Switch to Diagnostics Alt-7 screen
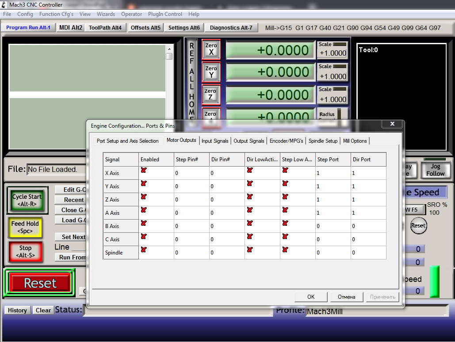455x342 pixels. point(231,27)
